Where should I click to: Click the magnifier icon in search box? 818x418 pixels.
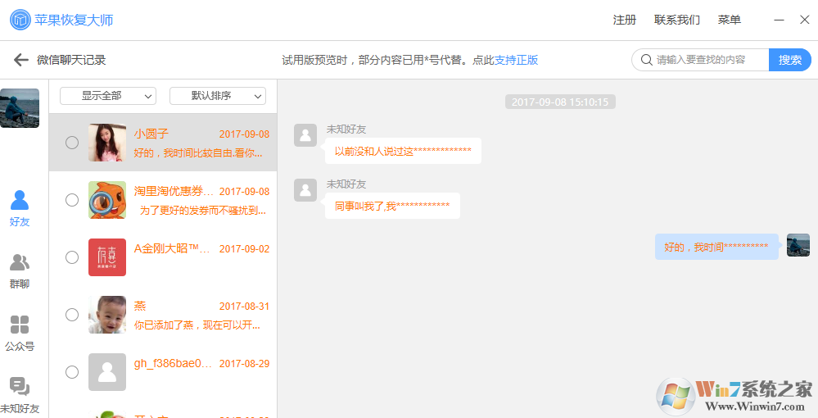[x=646, y=60]
